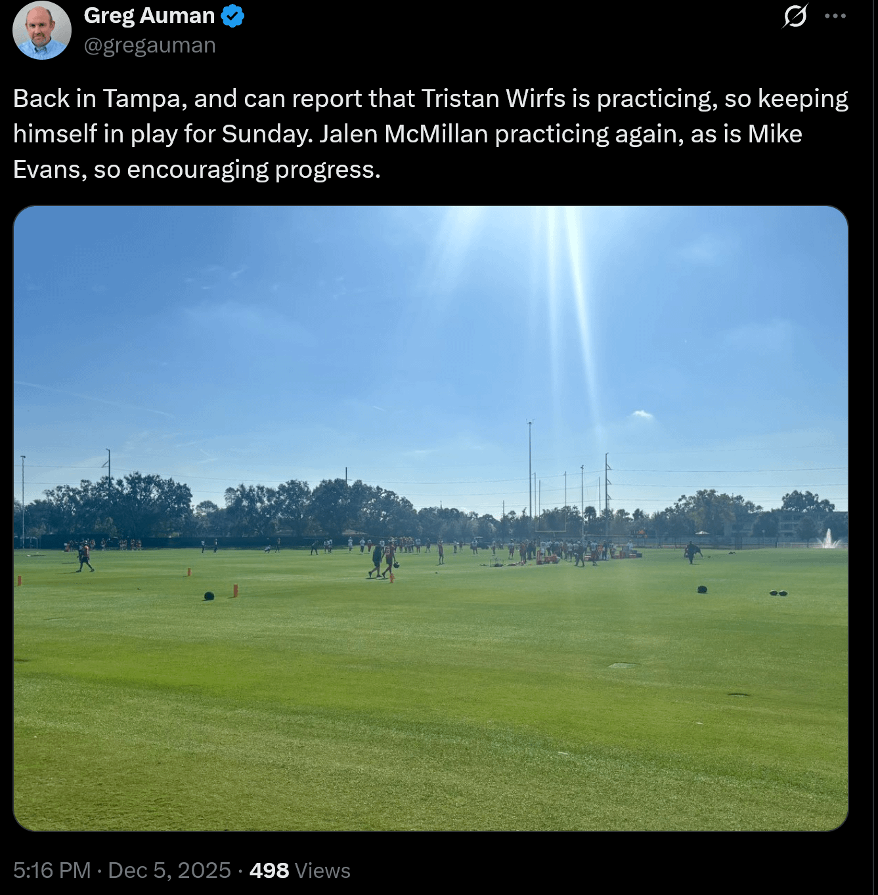Click the water fountain in photo
Image resolution: width=878 pixels, height=895 pixels.
[x=829, y=539]
